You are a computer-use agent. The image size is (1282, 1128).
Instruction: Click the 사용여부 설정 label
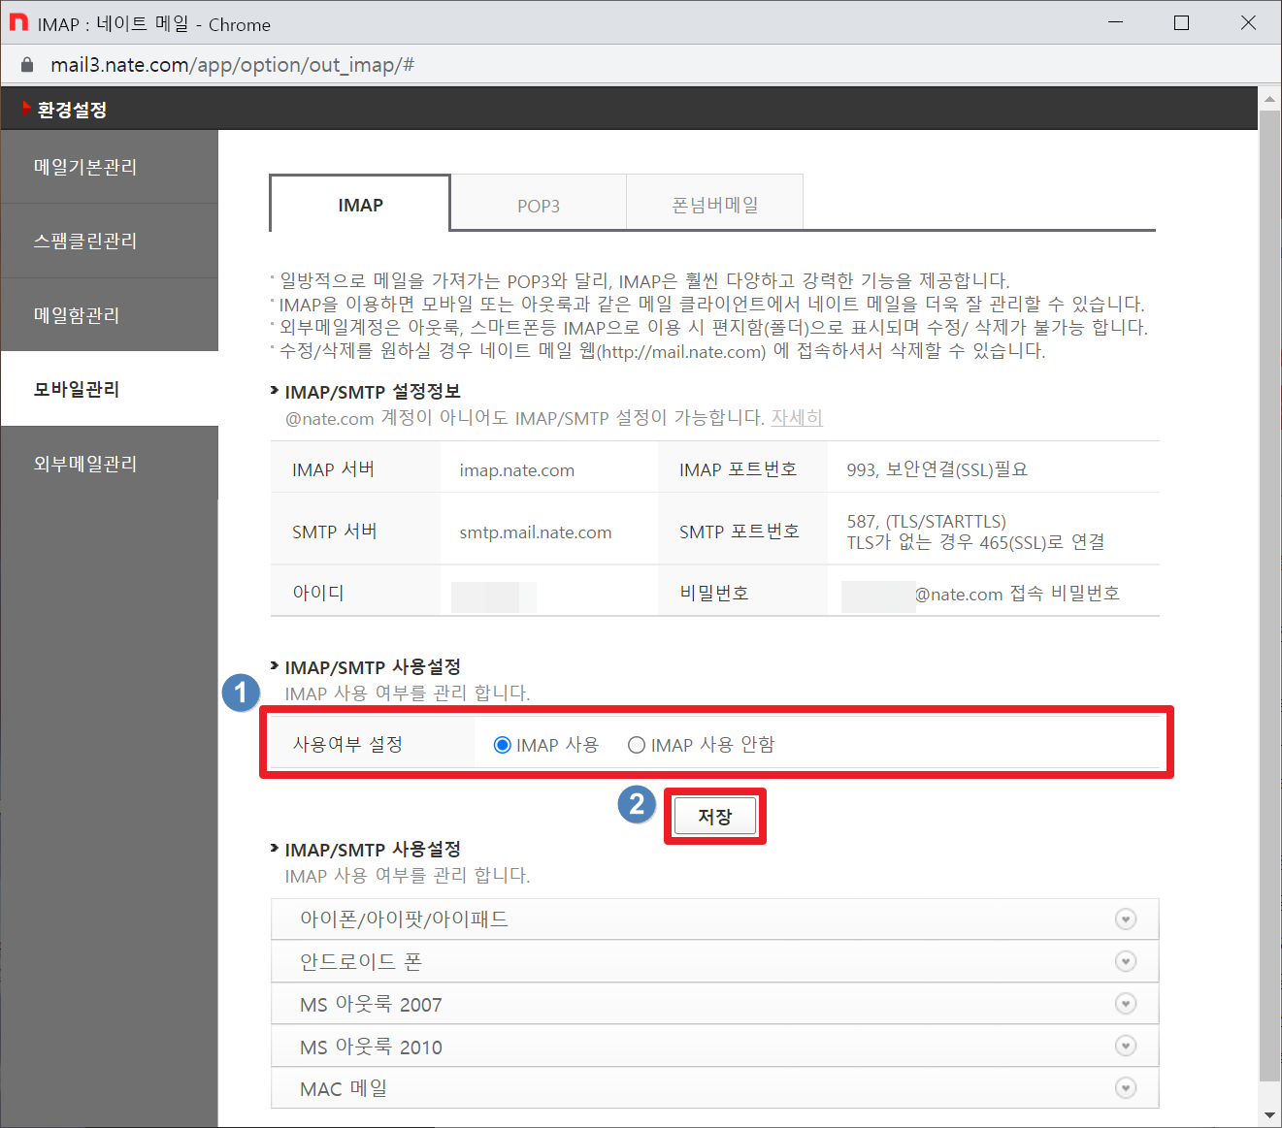[347, 744]
